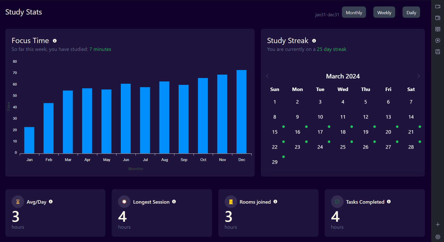Click the Sep bar in Focus Time chart

click(x=184, y=119)
